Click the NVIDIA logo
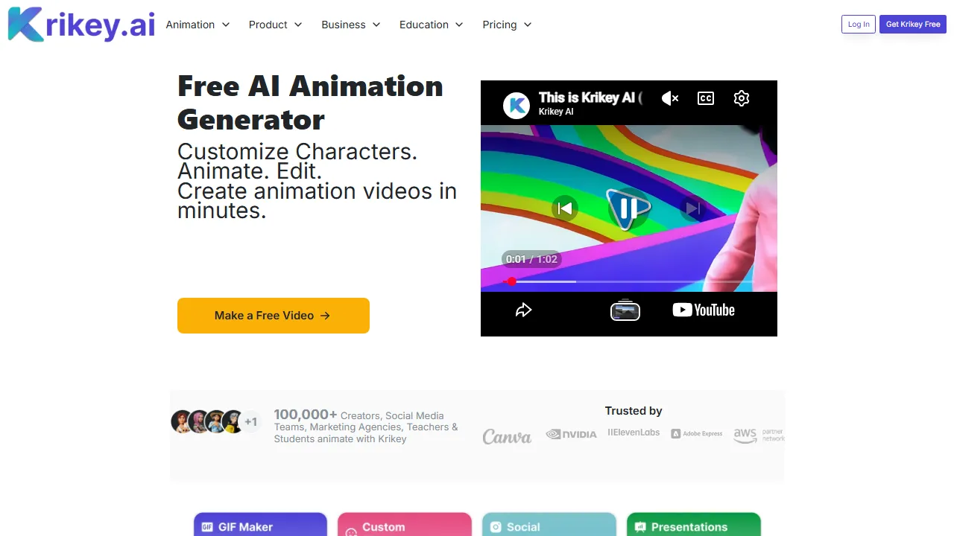954x536 pixels. (571, 434)
